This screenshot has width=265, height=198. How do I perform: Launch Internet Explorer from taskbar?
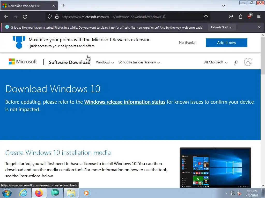click(23, 193)
